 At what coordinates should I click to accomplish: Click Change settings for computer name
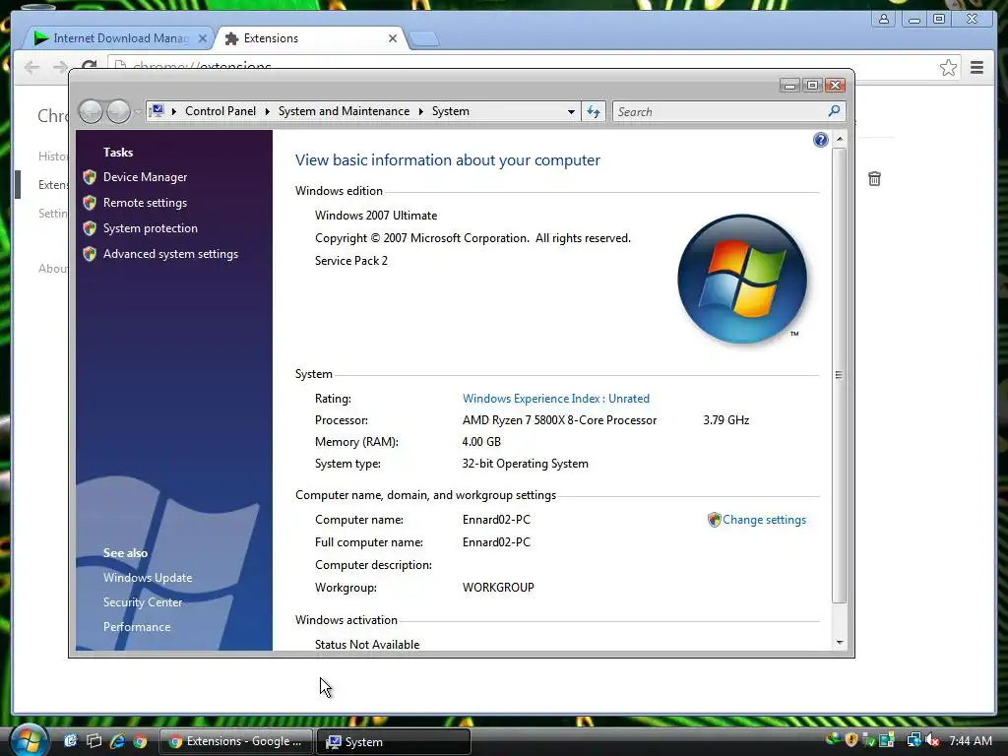point(764,520)
